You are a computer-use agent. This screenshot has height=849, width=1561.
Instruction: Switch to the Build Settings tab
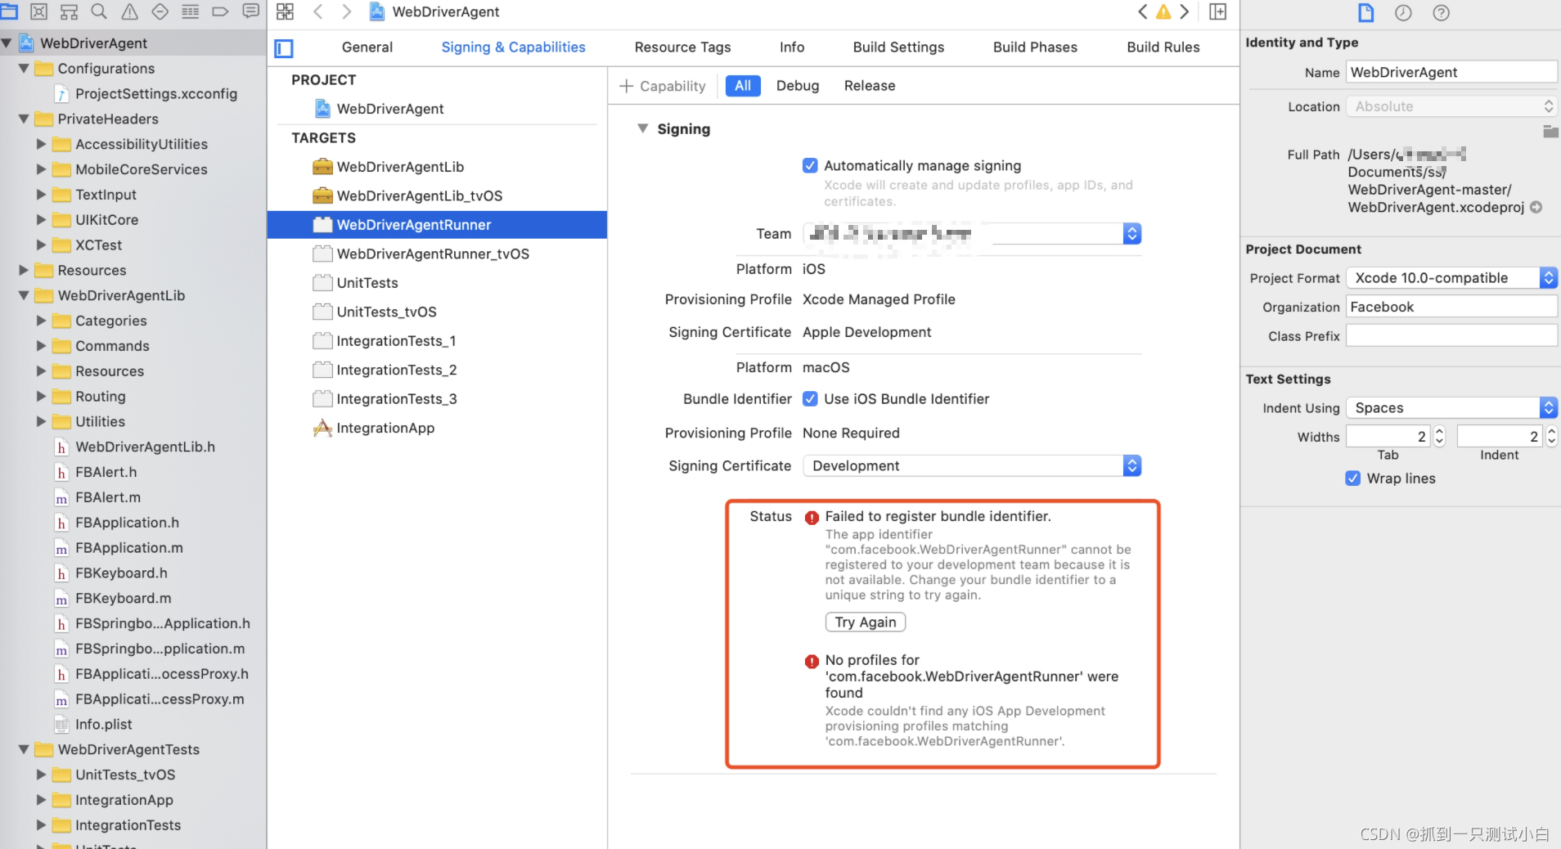(x=898, y=47)
